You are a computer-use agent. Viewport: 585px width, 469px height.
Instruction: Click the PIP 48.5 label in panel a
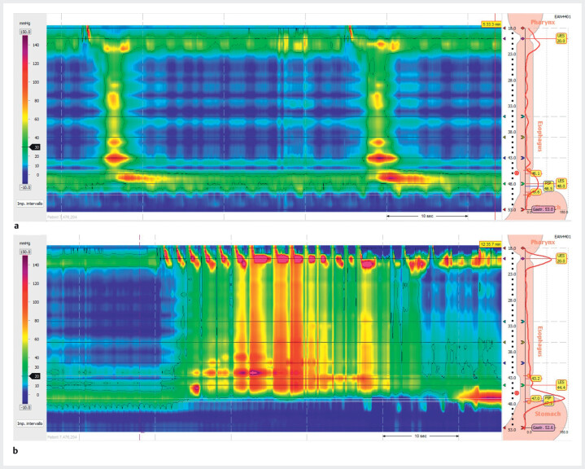(x=548, y=186)
